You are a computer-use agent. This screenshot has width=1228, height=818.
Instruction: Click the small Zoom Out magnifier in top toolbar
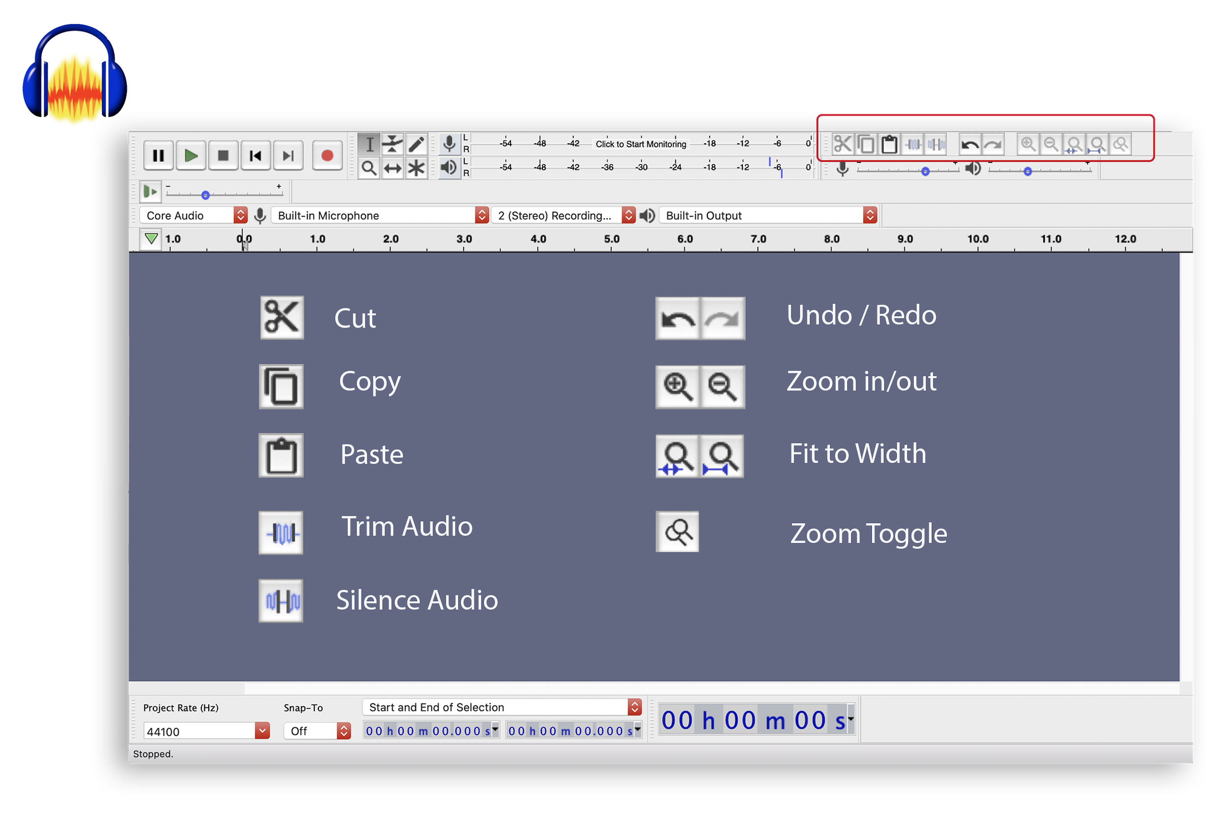tap(1051, 144)
